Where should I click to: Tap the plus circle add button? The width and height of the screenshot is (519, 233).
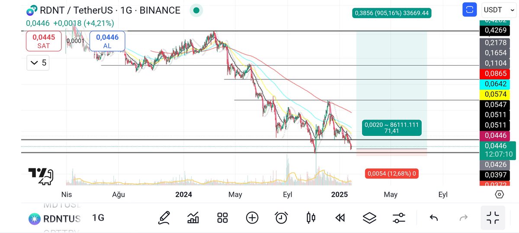252,218
